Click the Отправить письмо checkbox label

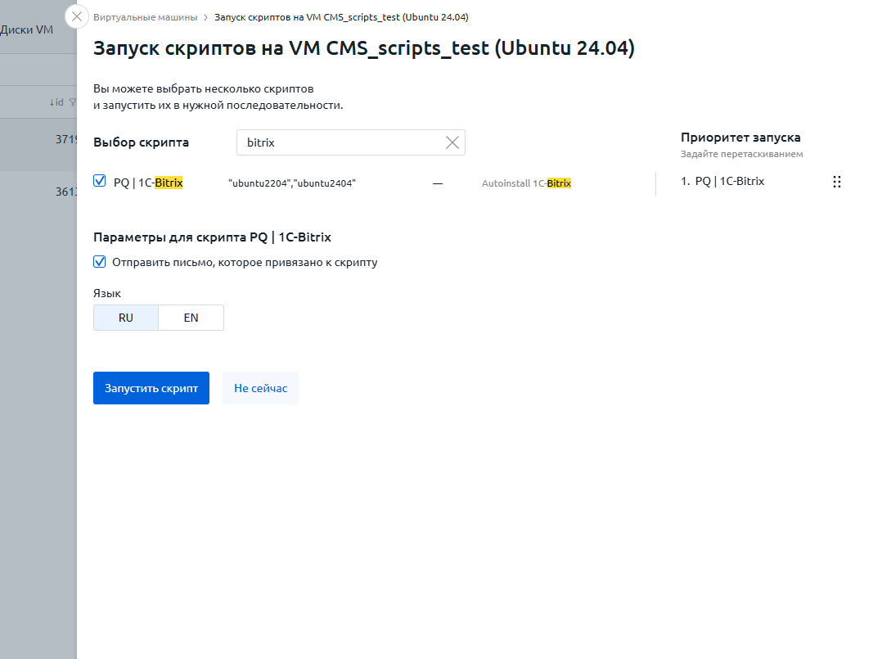[245, 262]
